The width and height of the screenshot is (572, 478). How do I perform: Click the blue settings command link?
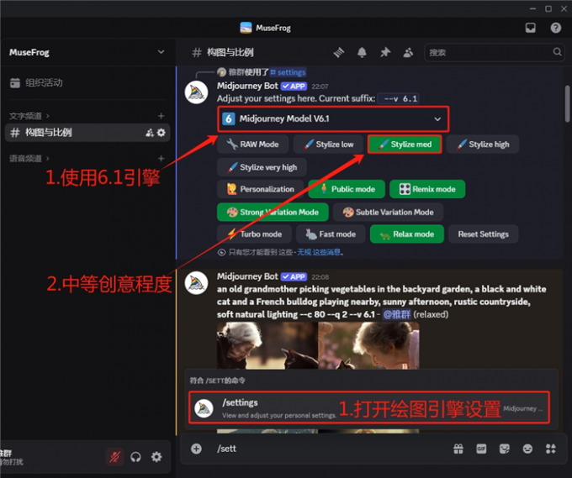tap(288, 72)
